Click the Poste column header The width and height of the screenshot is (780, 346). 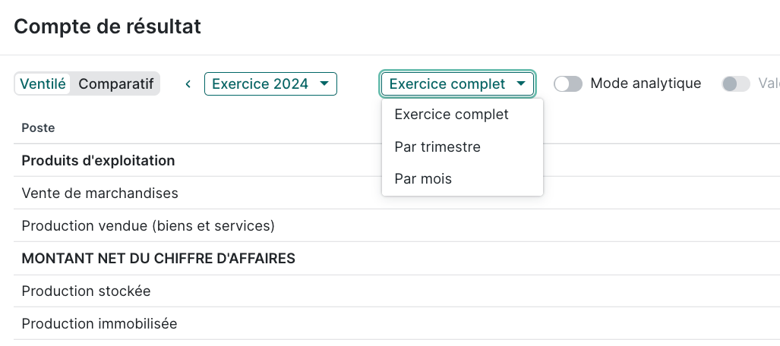point(38,127)
